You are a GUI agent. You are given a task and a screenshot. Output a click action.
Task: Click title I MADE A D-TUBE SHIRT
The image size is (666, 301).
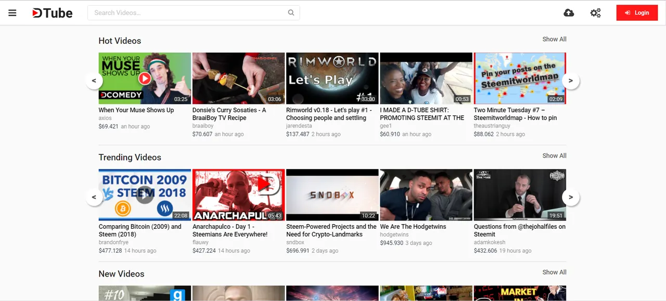coord(422,114)
